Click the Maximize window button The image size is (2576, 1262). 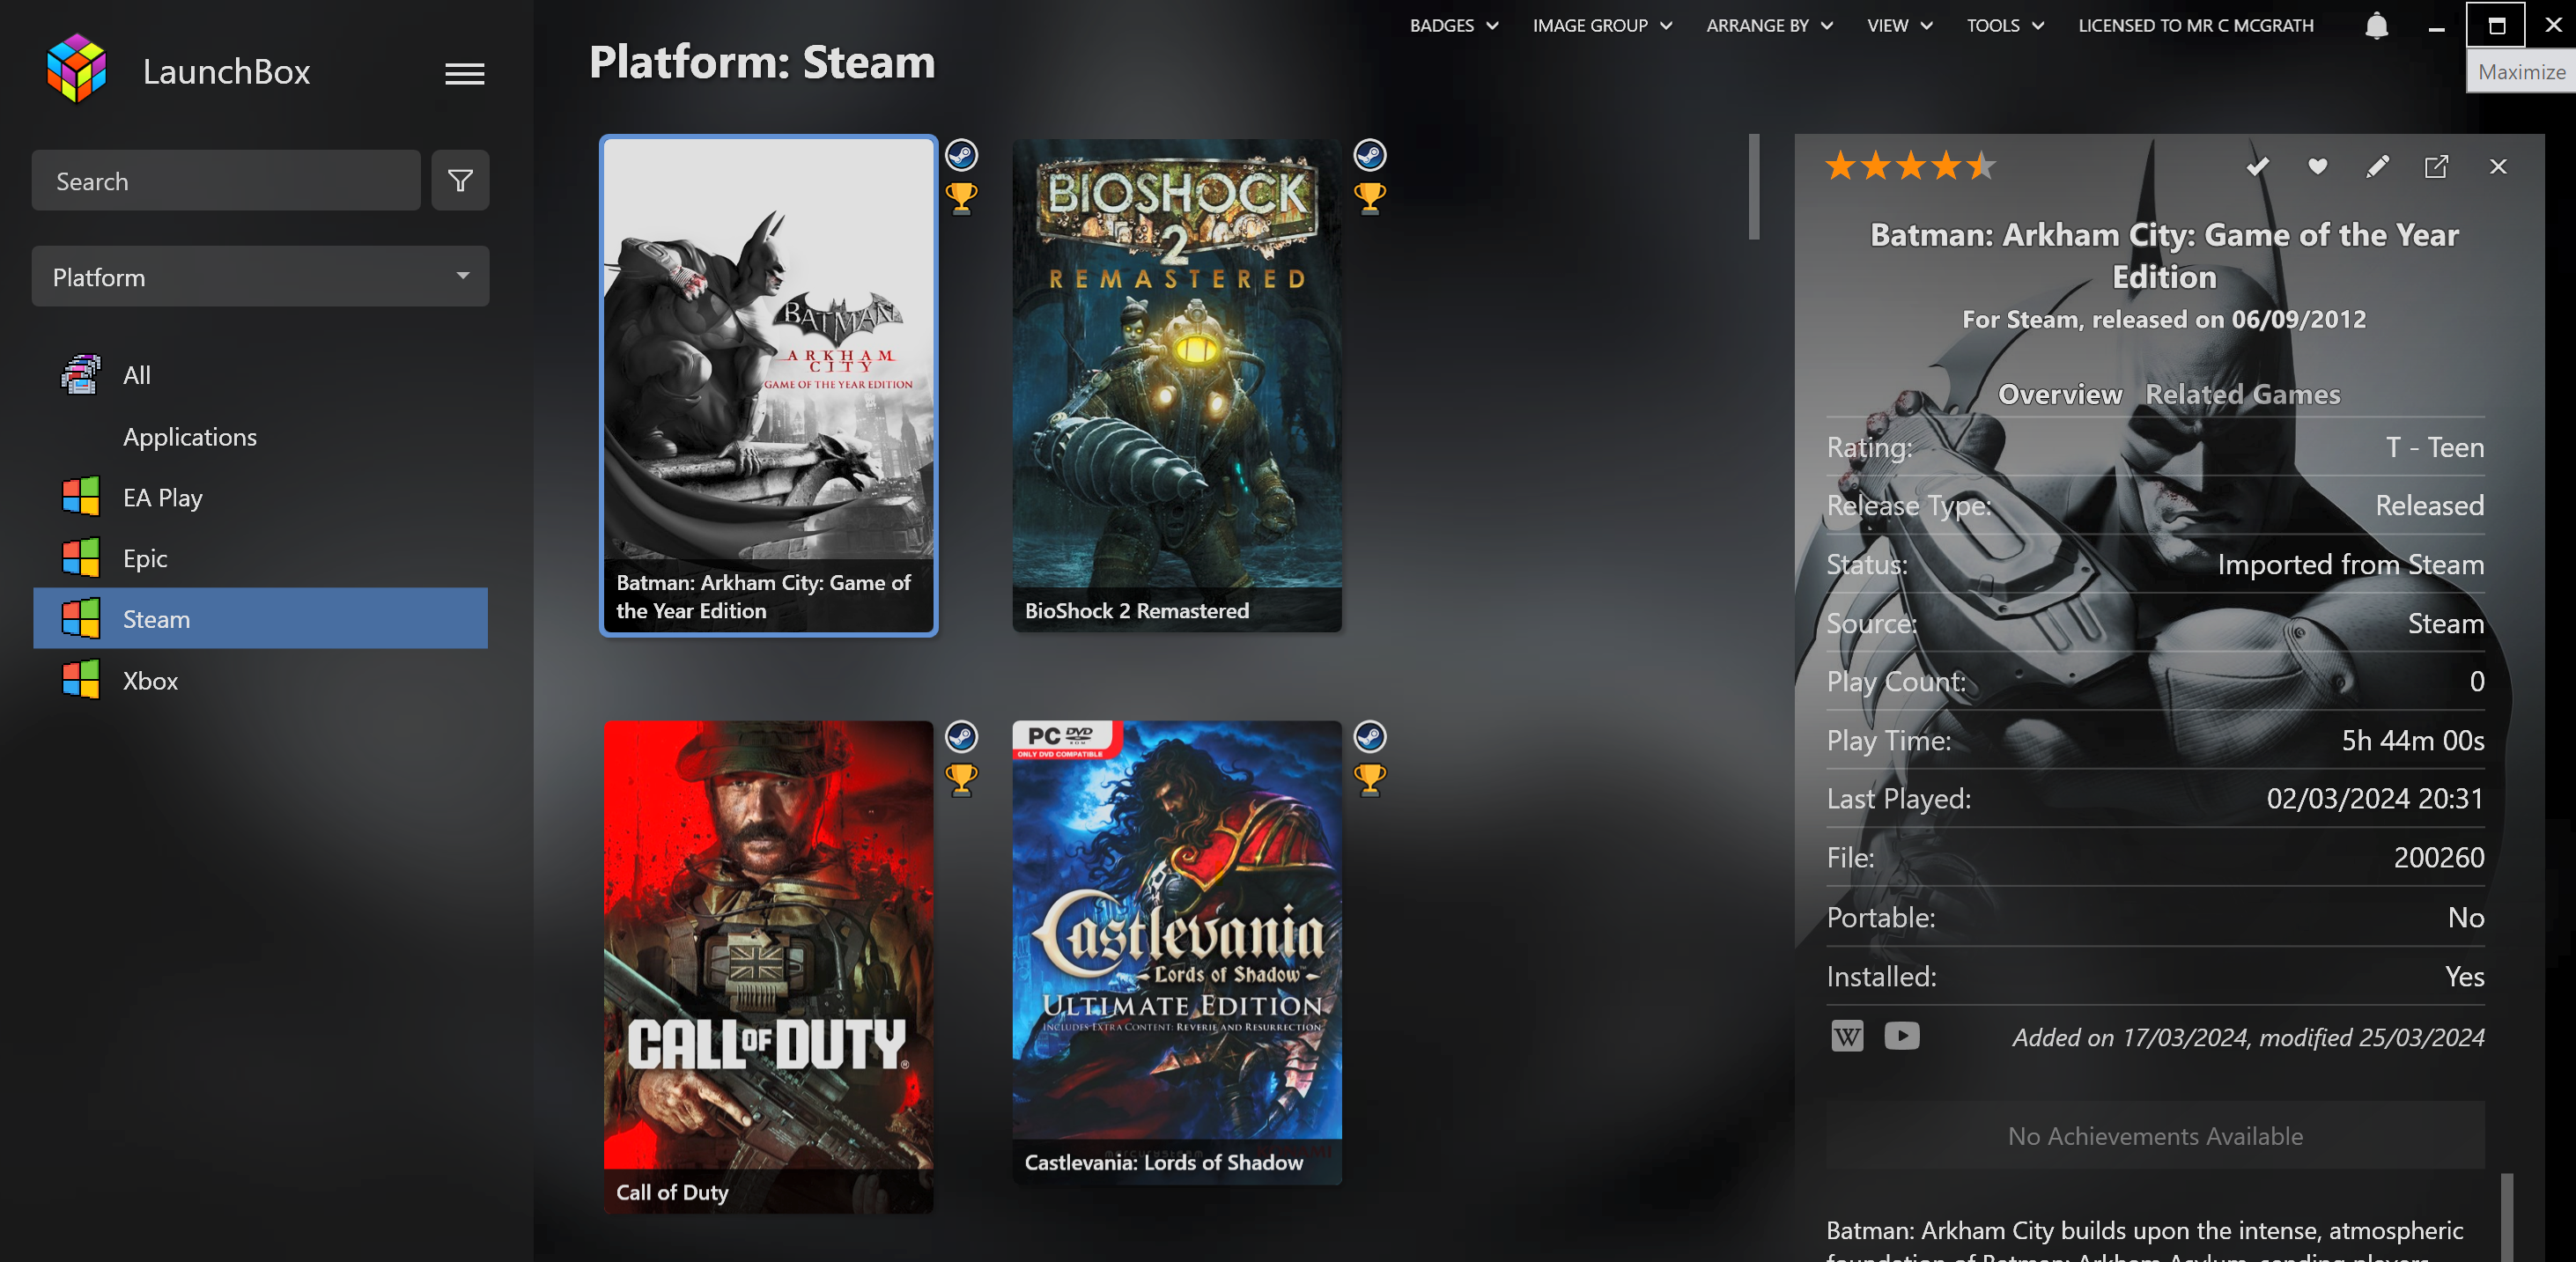(x=2495, y=26)
